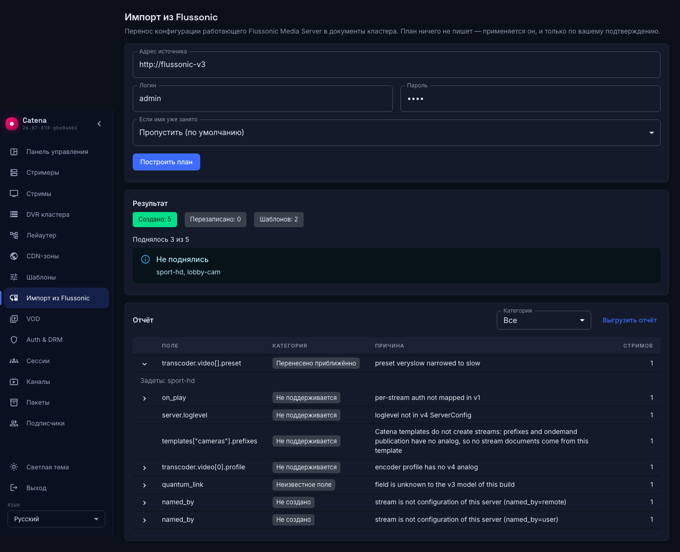Screen dimensions: 680x552
Task: Click the Перезаписано: 0 chip
Action: [215, 219]
